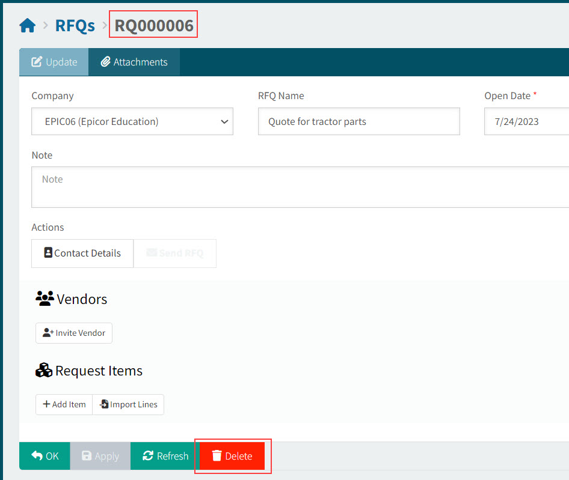
Task: Add a new request item
Action: click(64, 404)
